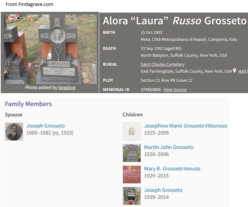Open Martin John Grosseto memorial

pyautogui.click(x=169, y=147)
